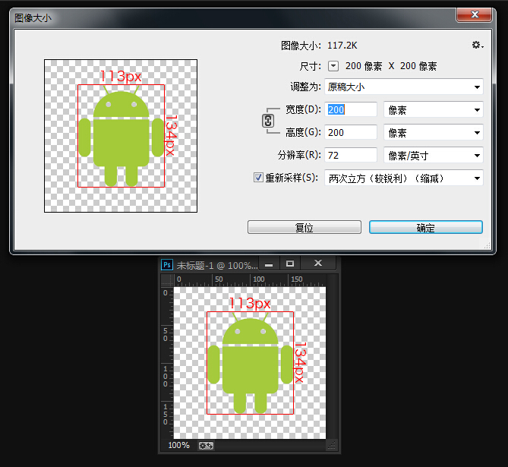
Task: Click the 高度 value input field
Action: (351, 132)
